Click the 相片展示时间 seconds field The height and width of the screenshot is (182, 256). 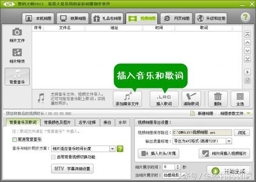point(168,167)
